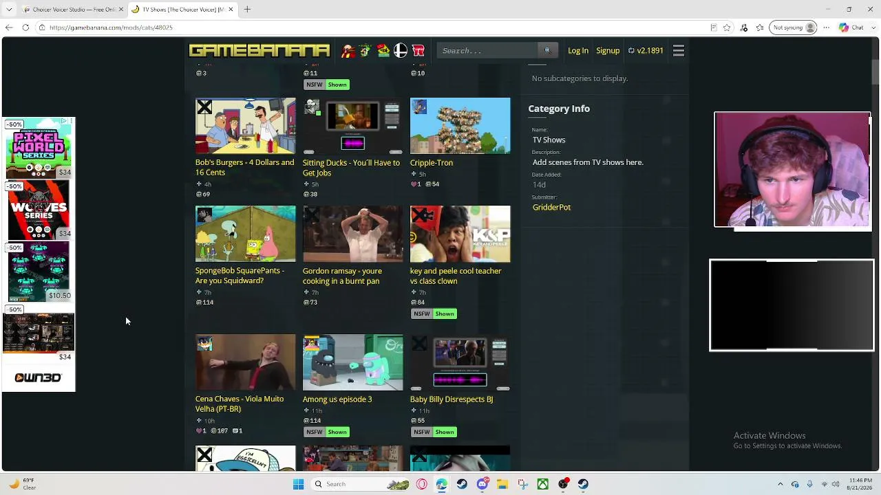Image resolution: width=881 pixels, height=495 pixels.
Task: Toggle the NSFW Shown switch above Sitting Ducks
Action: 327,85
